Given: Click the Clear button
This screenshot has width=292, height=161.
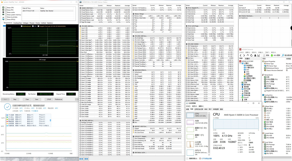Looking at the screenshot, I should (27, 99).
